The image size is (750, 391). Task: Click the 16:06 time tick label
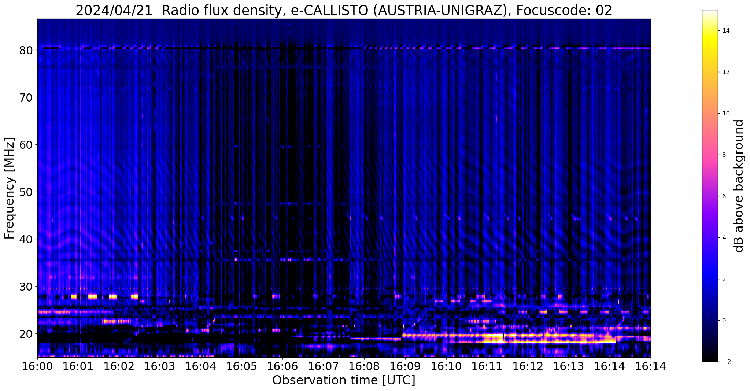(x=282, y=366)
